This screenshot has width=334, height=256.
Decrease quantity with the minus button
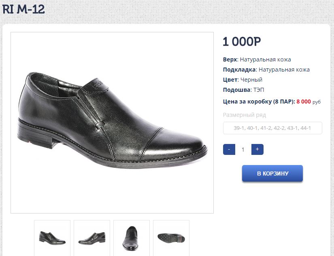[x=229, y=149]
